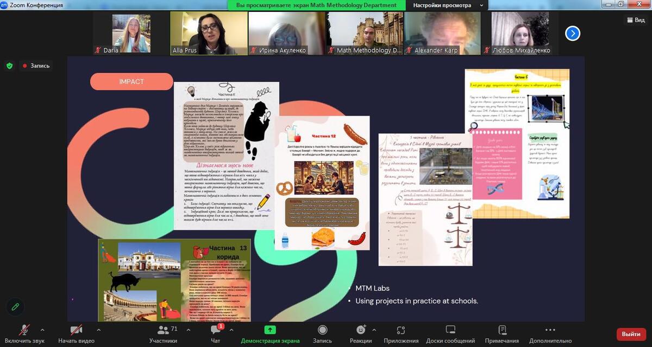Click the green Share Screen icon

click(x=270, y=330)
